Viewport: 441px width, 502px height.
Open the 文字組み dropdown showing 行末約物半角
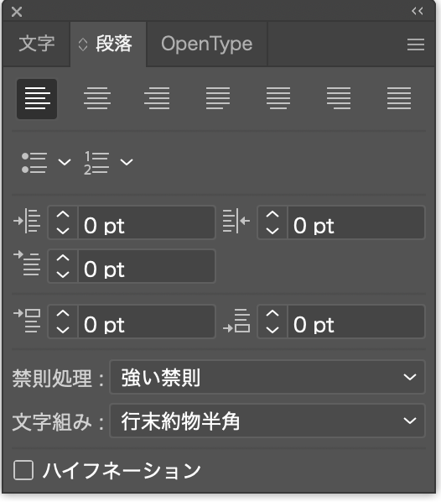[267, 421]
